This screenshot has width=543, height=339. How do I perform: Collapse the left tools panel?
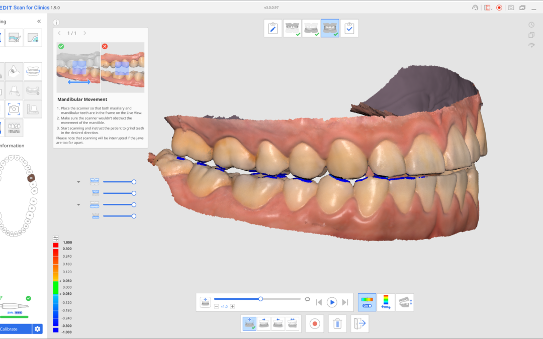tap(39, 22)
